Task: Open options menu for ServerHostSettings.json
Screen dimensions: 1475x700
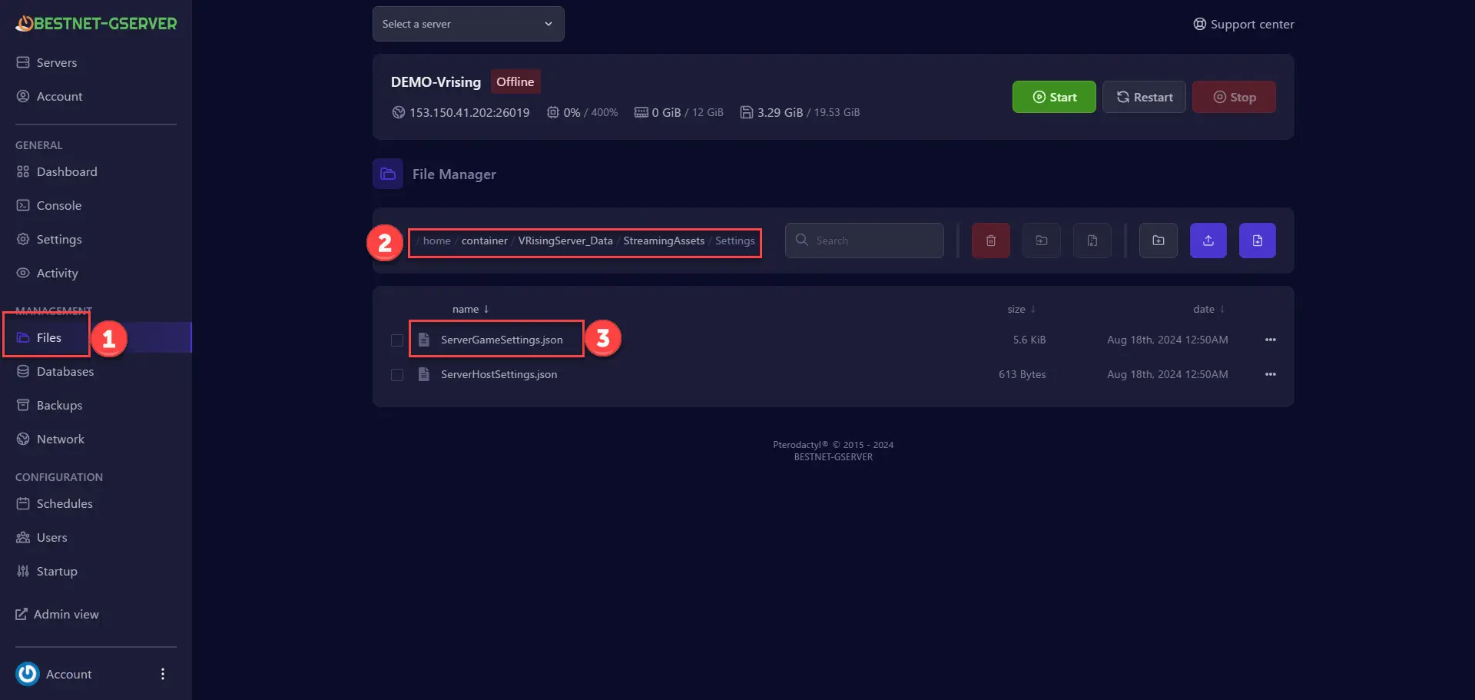Action: click(x=1270, y=374)
